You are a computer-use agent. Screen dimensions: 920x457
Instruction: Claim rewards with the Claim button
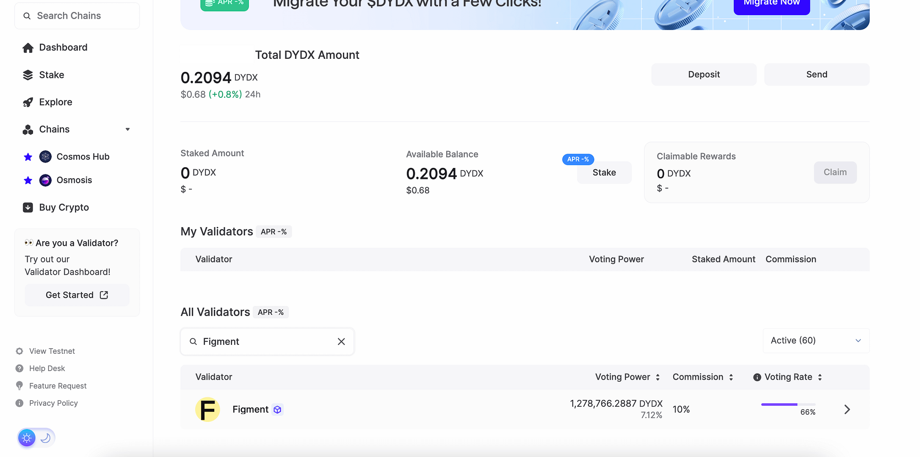835,172
